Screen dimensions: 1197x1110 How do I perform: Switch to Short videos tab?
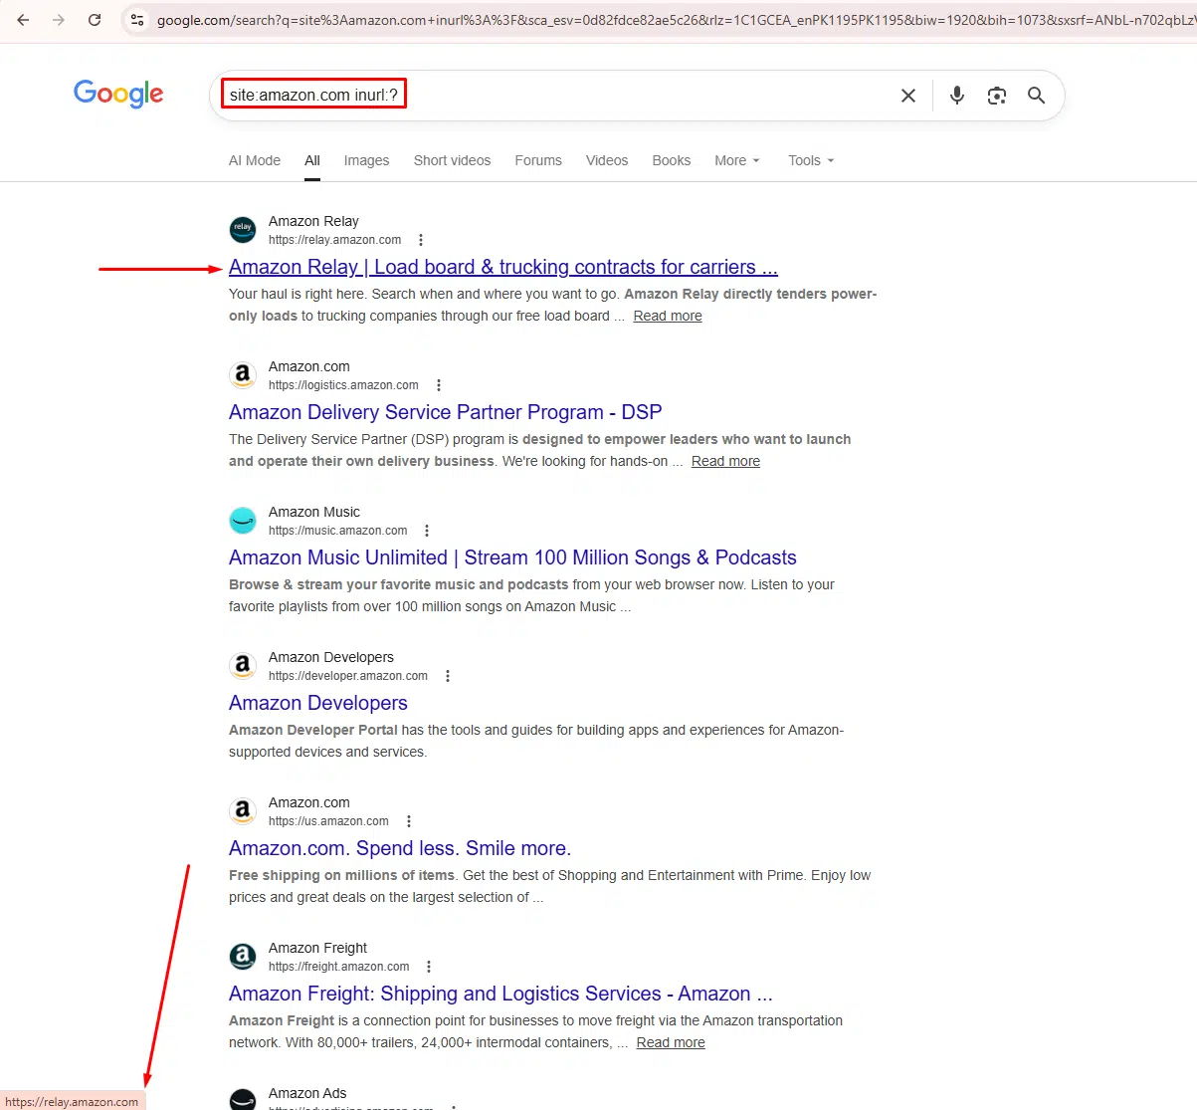pyautogui.click(x=453, y=160)
